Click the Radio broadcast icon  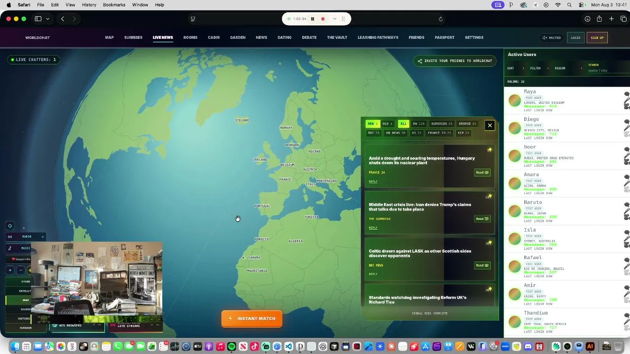tap(10, 237)
